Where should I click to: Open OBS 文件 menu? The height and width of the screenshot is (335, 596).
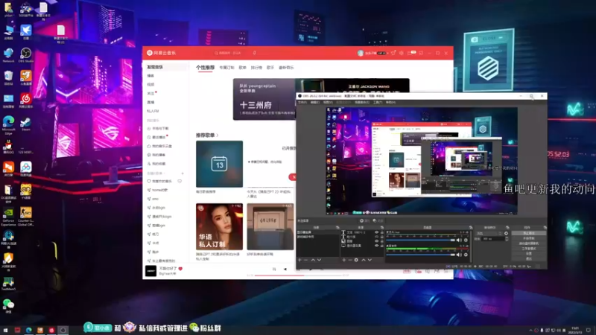click(302, 102)
